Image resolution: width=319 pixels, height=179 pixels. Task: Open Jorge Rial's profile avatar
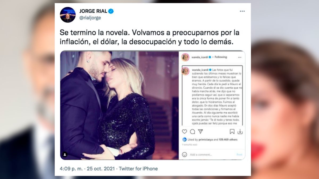coord(68,15)
